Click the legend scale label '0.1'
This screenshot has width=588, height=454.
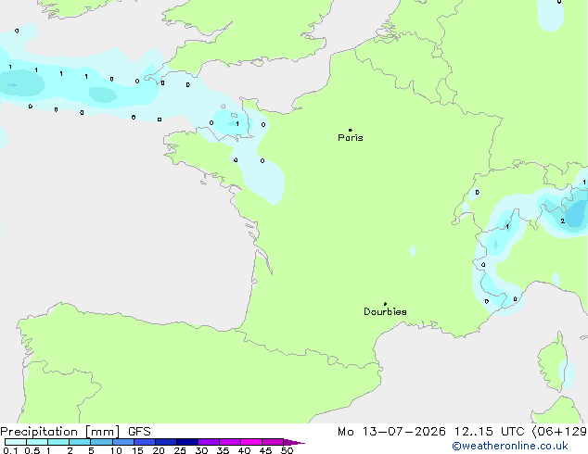[10, 450]
